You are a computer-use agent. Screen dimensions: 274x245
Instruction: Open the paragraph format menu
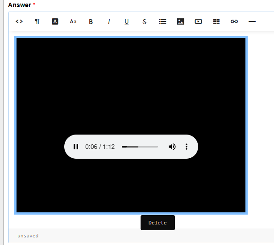coord(37,21)
